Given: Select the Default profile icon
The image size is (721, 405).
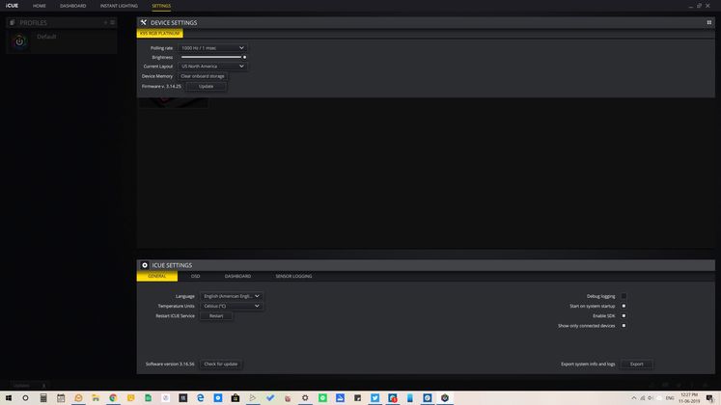Looking at the screenshot, I should pos(19,41).
